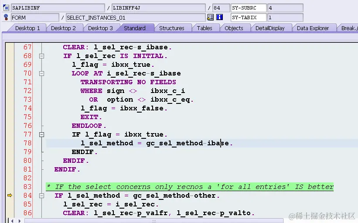
Task: Click the ENDLOOP statement on line 76
Action: [x=89, y=126]
